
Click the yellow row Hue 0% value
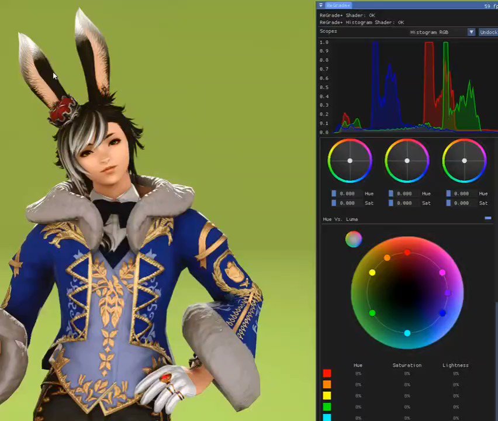point(358,396)
